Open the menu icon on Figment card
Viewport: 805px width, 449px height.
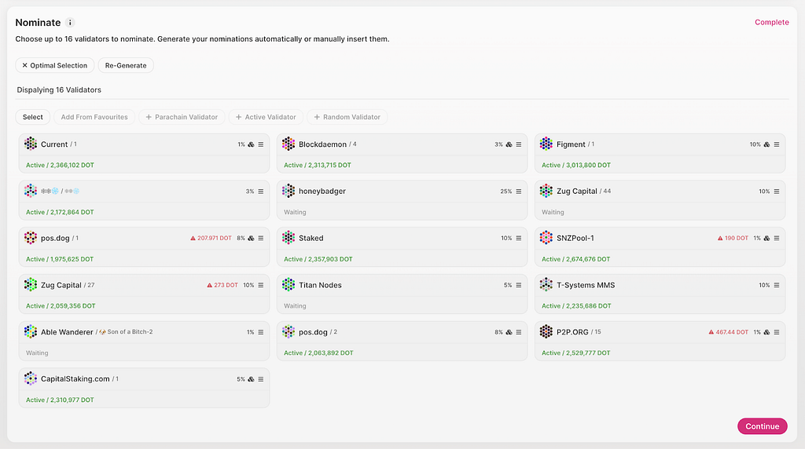click(x=776, y=144)
